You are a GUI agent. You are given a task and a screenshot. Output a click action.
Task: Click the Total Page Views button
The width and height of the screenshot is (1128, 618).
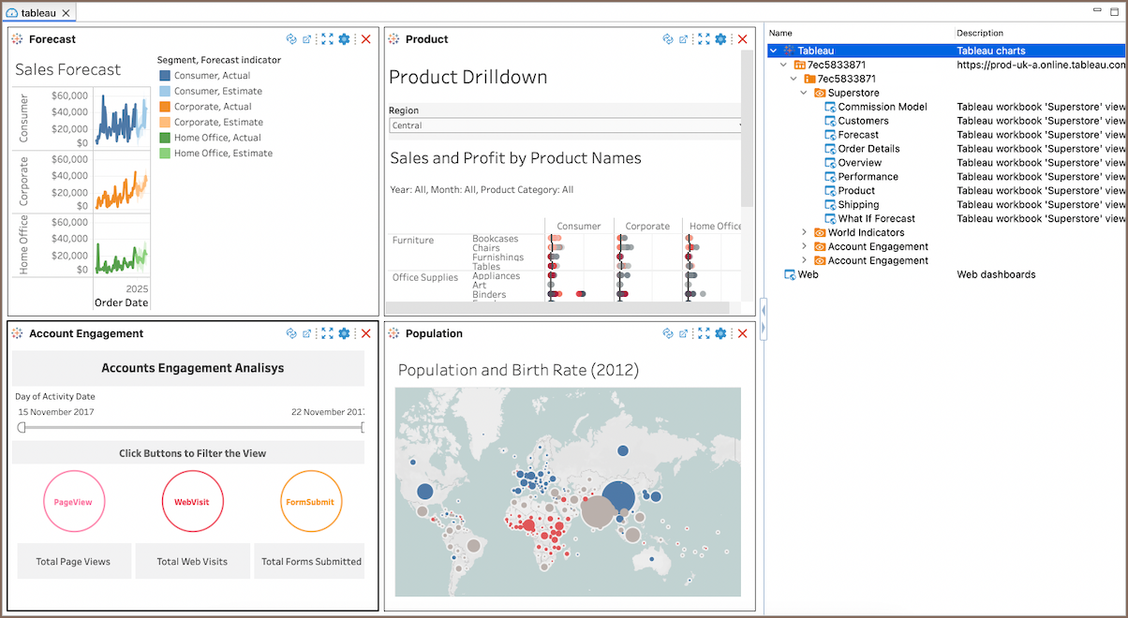tap(73, 562)
